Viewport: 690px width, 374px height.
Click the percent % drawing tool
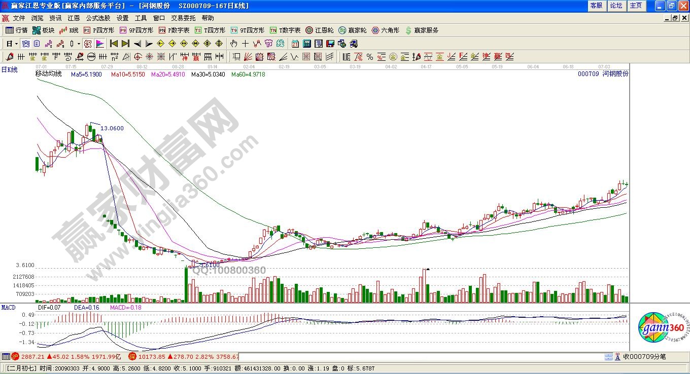(x=370, y=57)
